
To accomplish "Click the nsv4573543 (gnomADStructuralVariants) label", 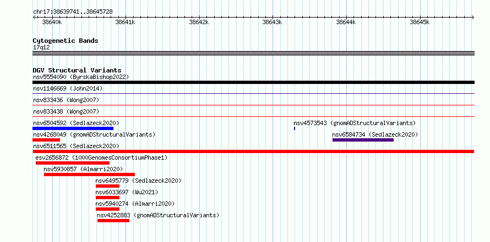I will tap(355, 123).
